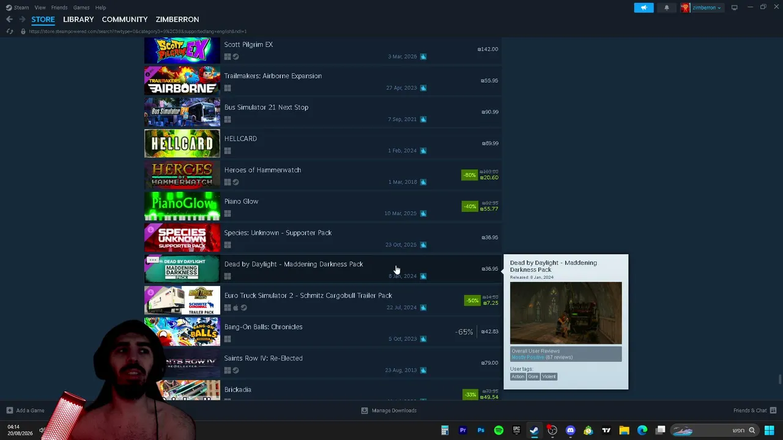Click the -80% discount badge
The height and width of the screenshot is (440, 783).
click(x=469, y=175)
